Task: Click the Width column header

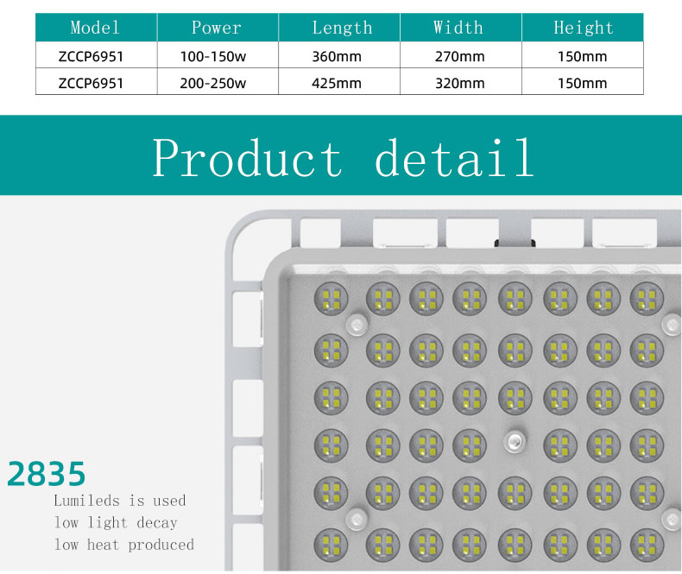Action: pyautogui.click(x=461, y=28)
